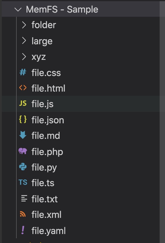165x243 pixels.
Task: Click the purple exclamation YAML icon
Action: 23,230
